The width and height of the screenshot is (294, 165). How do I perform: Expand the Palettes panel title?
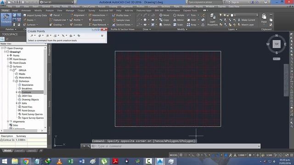pyautogui.click(x=11, y=29)
